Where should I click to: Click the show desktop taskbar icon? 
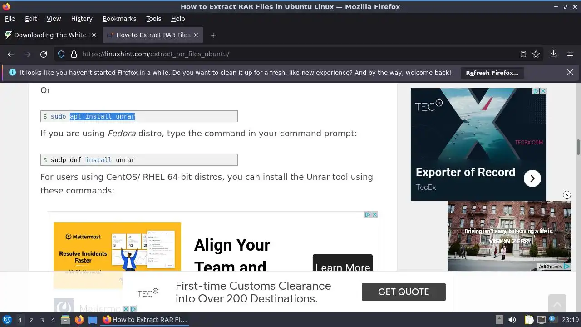click(93, 320)
